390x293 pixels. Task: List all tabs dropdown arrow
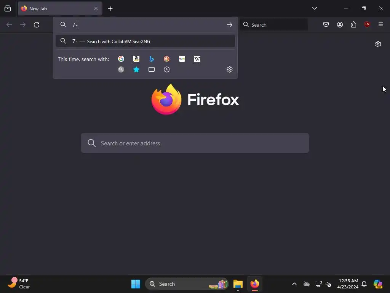click(x=314, y=8)
